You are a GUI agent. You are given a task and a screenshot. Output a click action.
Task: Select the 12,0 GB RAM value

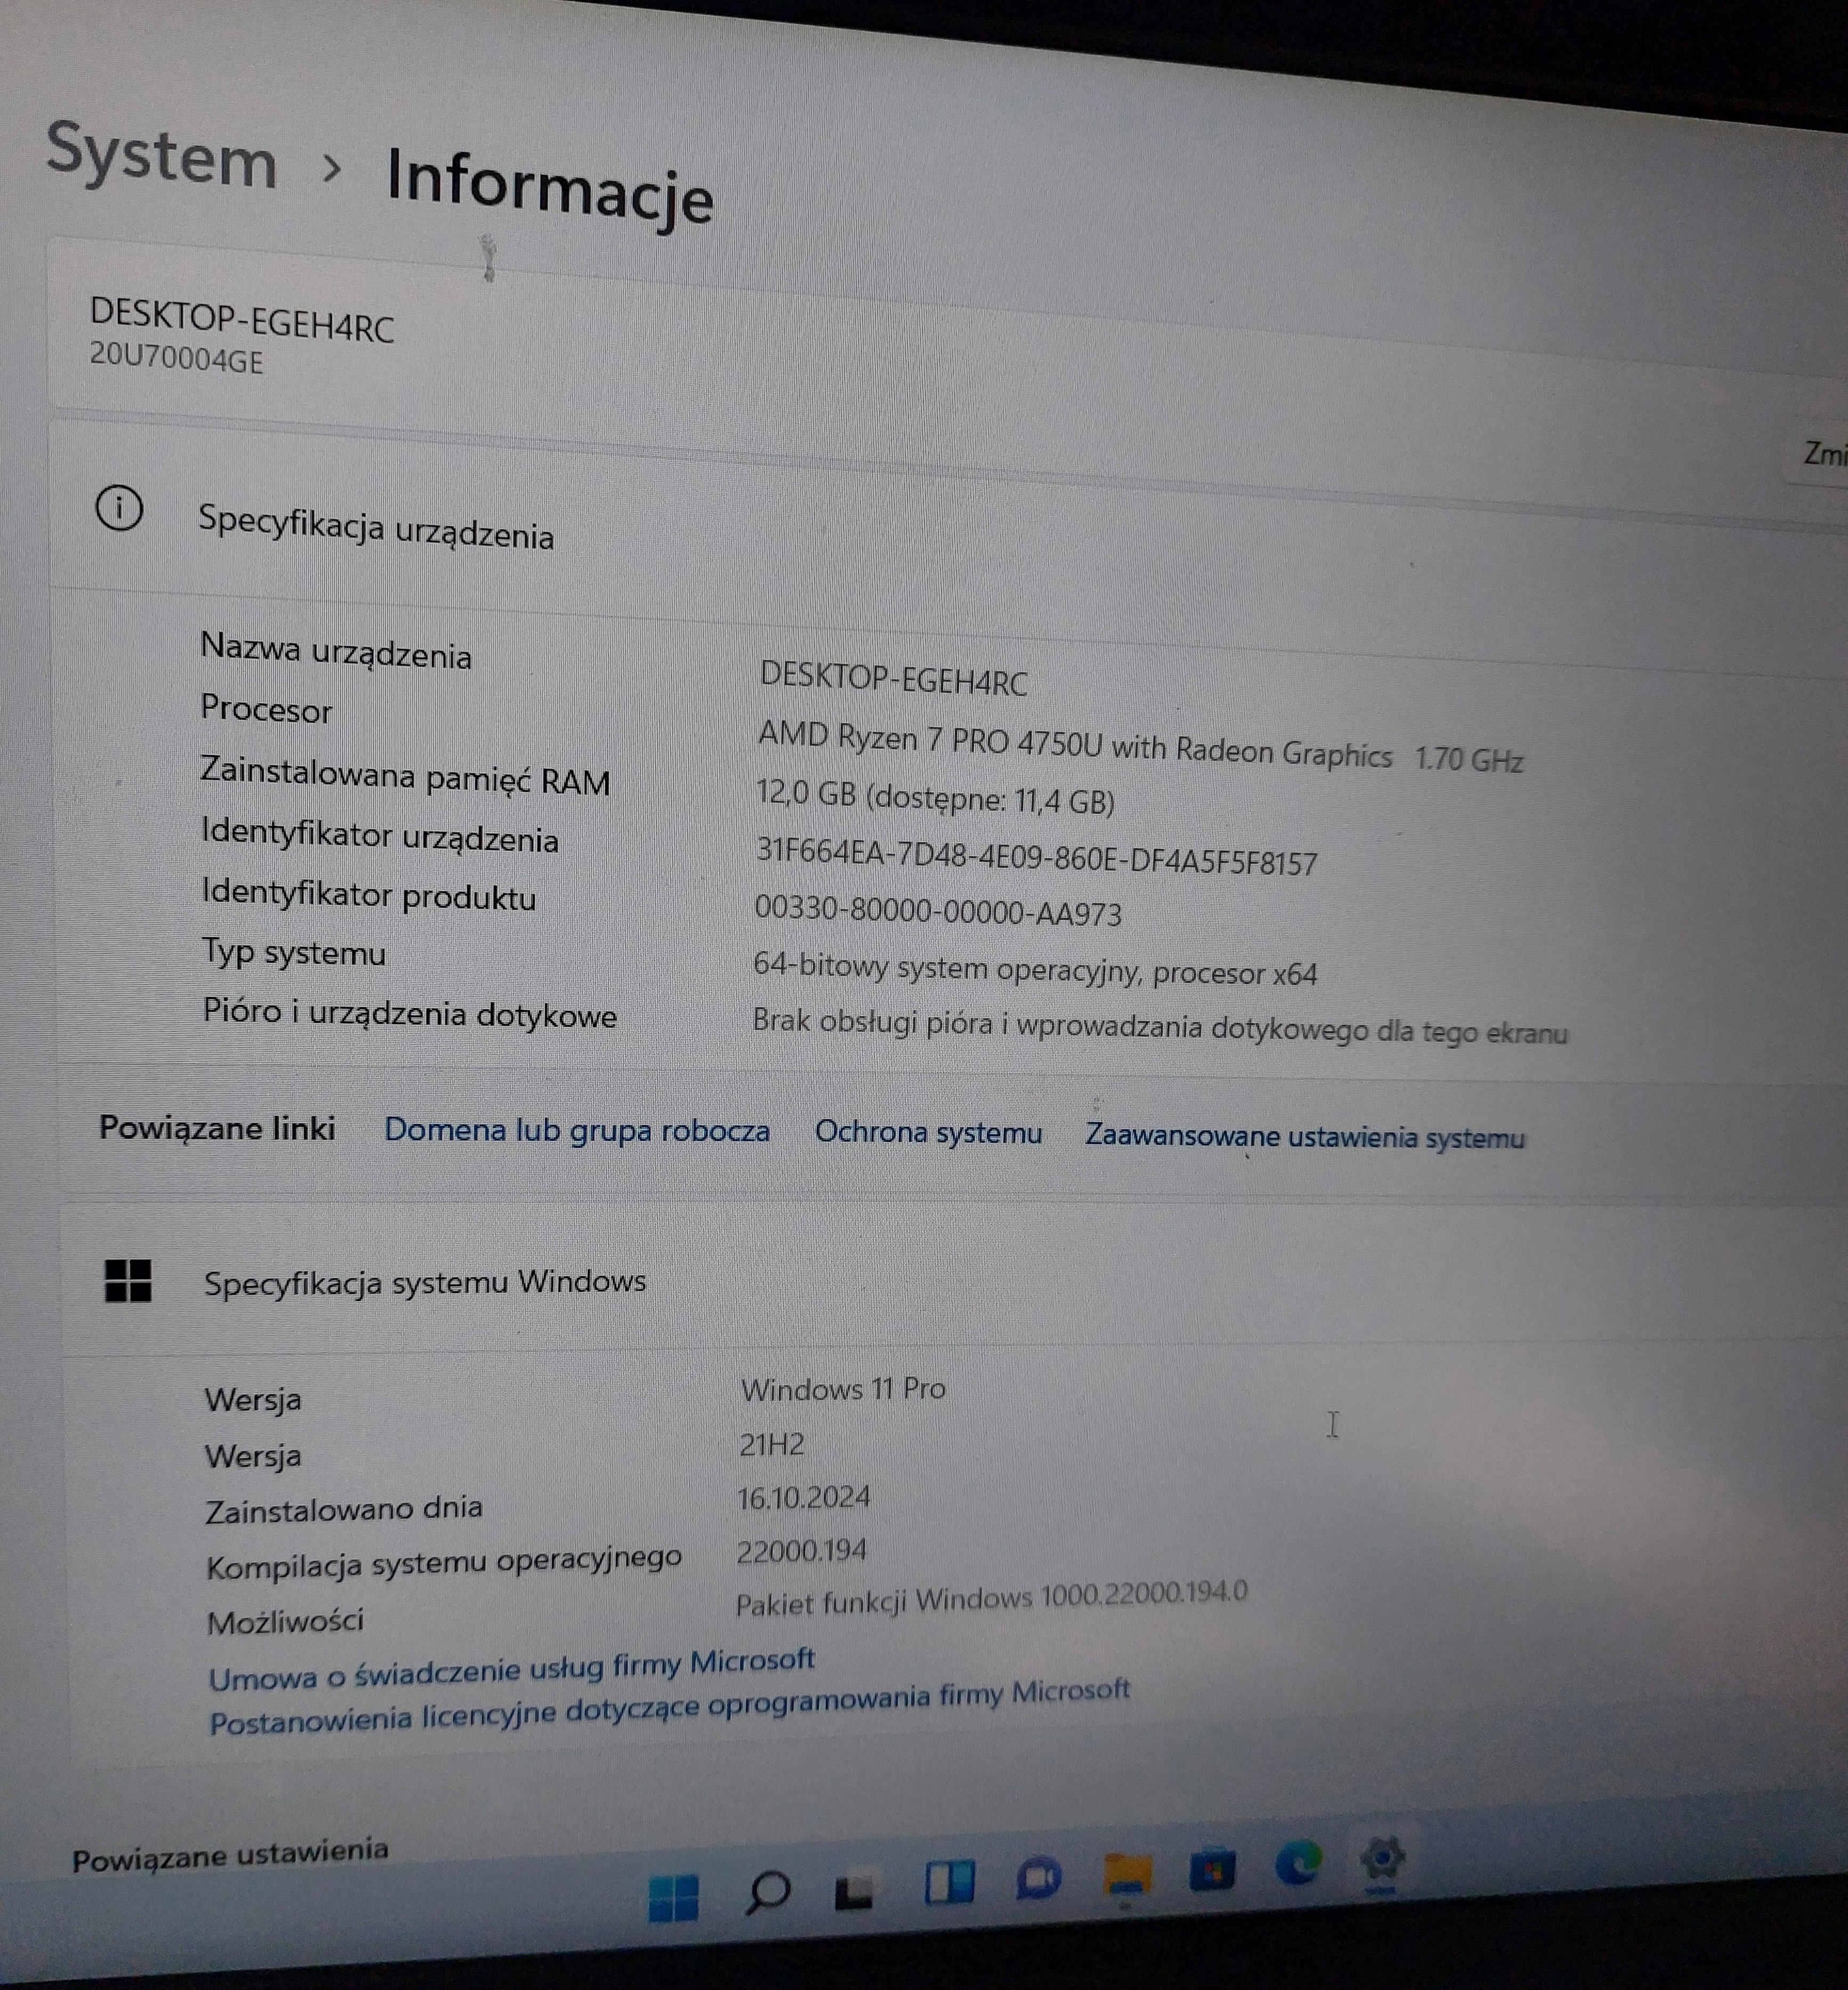coord(935,797)
